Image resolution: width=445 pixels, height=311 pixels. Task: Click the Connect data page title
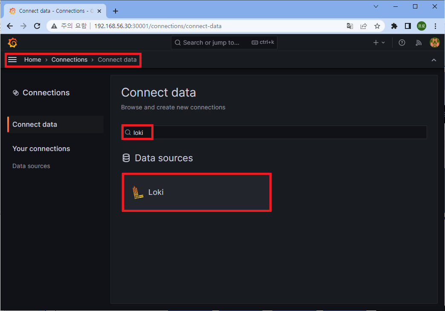click(x=159, y=93)
